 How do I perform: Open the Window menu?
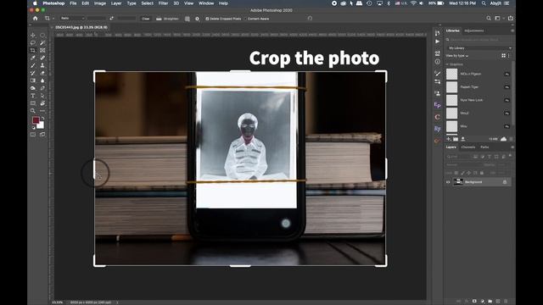[x=206, y=3]
